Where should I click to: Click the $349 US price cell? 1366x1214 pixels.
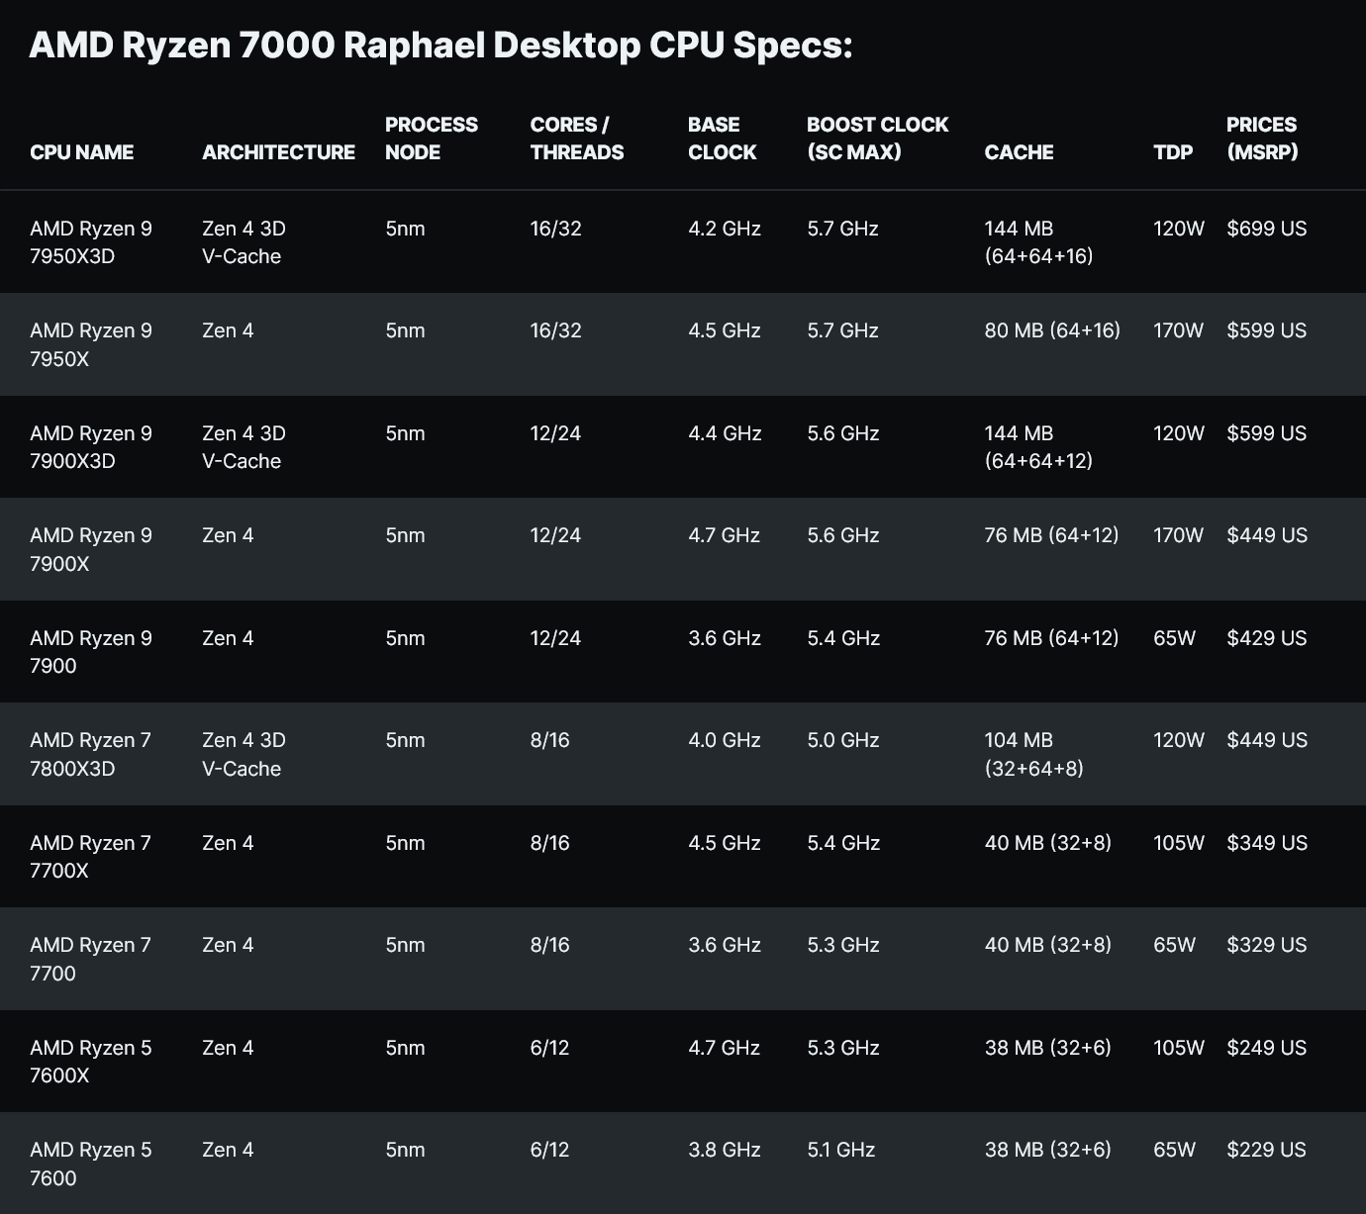[x=1267, y=843]
